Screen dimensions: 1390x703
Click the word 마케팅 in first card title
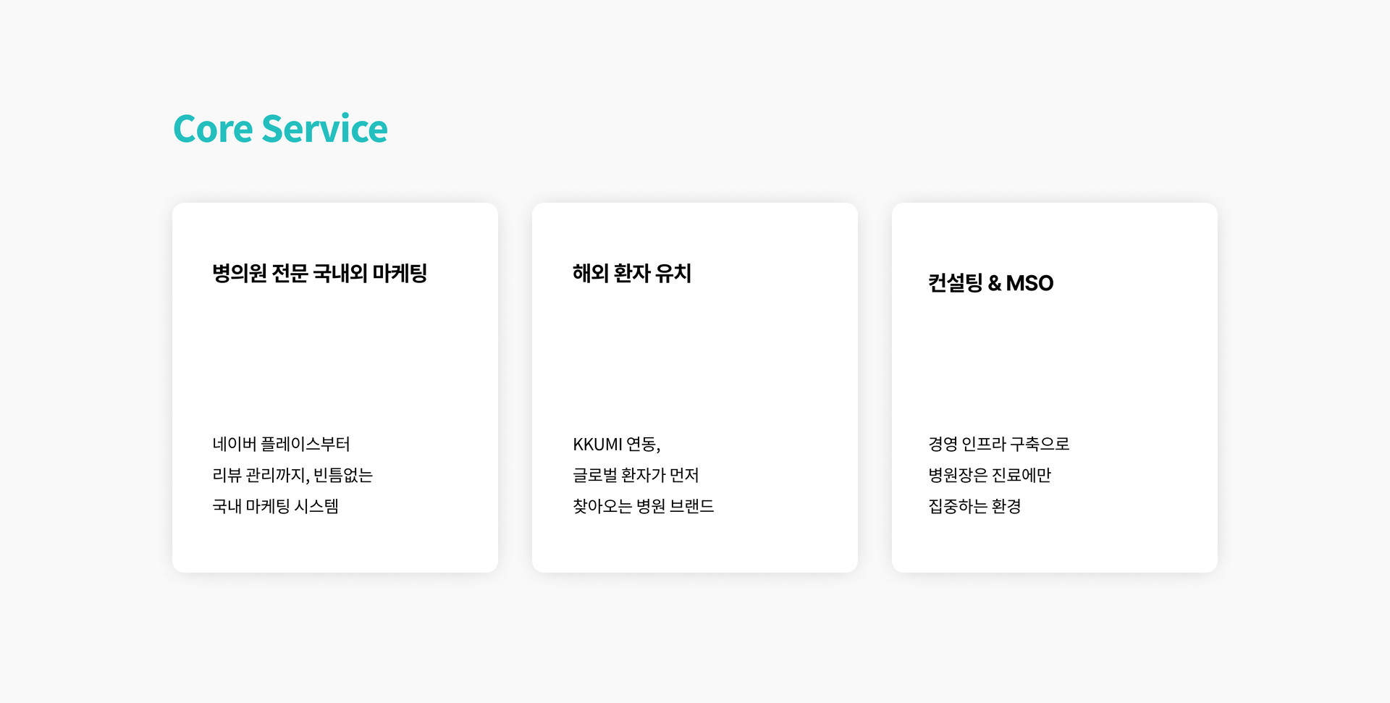click(400, 273)
